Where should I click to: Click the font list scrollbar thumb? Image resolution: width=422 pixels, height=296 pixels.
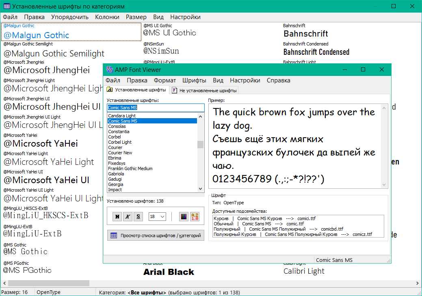pos(200,145)
